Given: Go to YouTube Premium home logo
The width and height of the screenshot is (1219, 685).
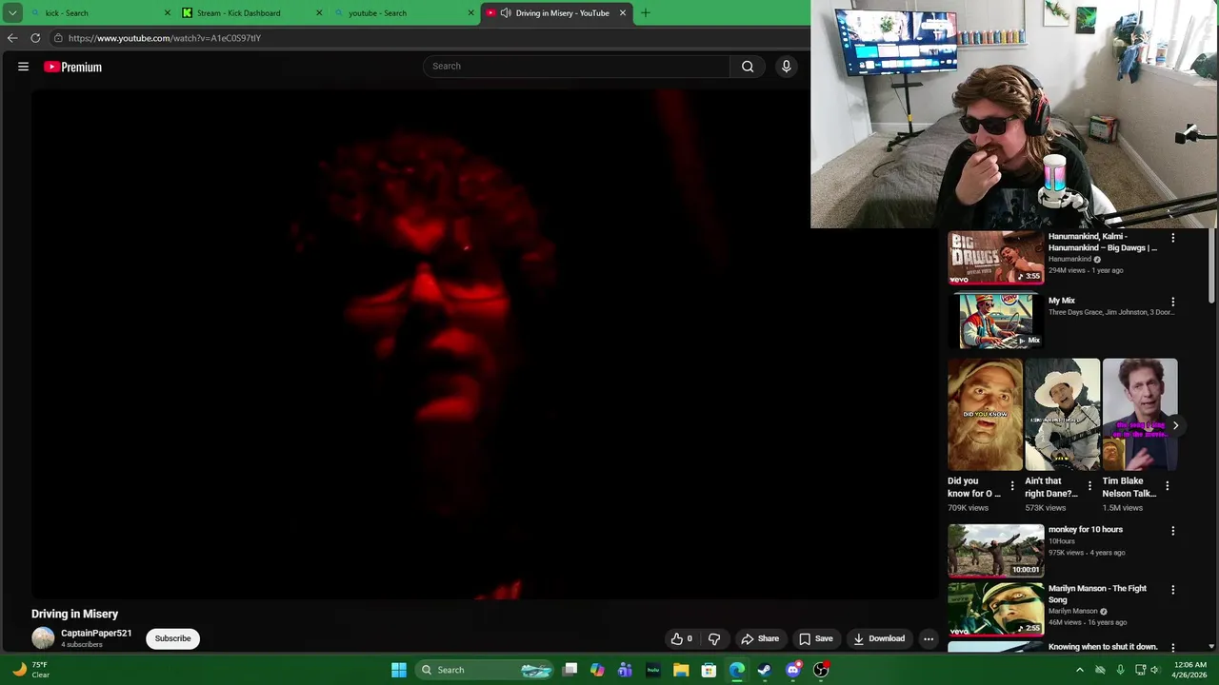Looking at the screenshot, I should coord(72,67).
